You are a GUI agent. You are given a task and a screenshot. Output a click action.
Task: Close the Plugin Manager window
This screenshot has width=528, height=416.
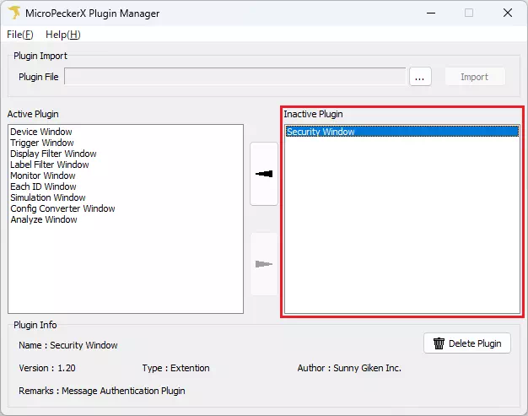[x=508, y=14]
